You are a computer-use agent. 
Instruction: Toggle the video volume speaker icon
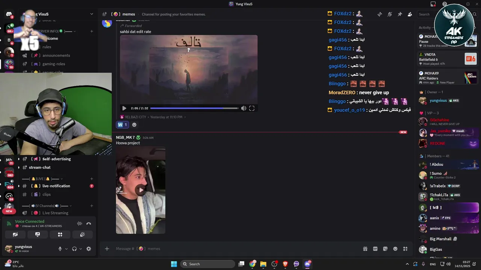[x=244, y=108]
